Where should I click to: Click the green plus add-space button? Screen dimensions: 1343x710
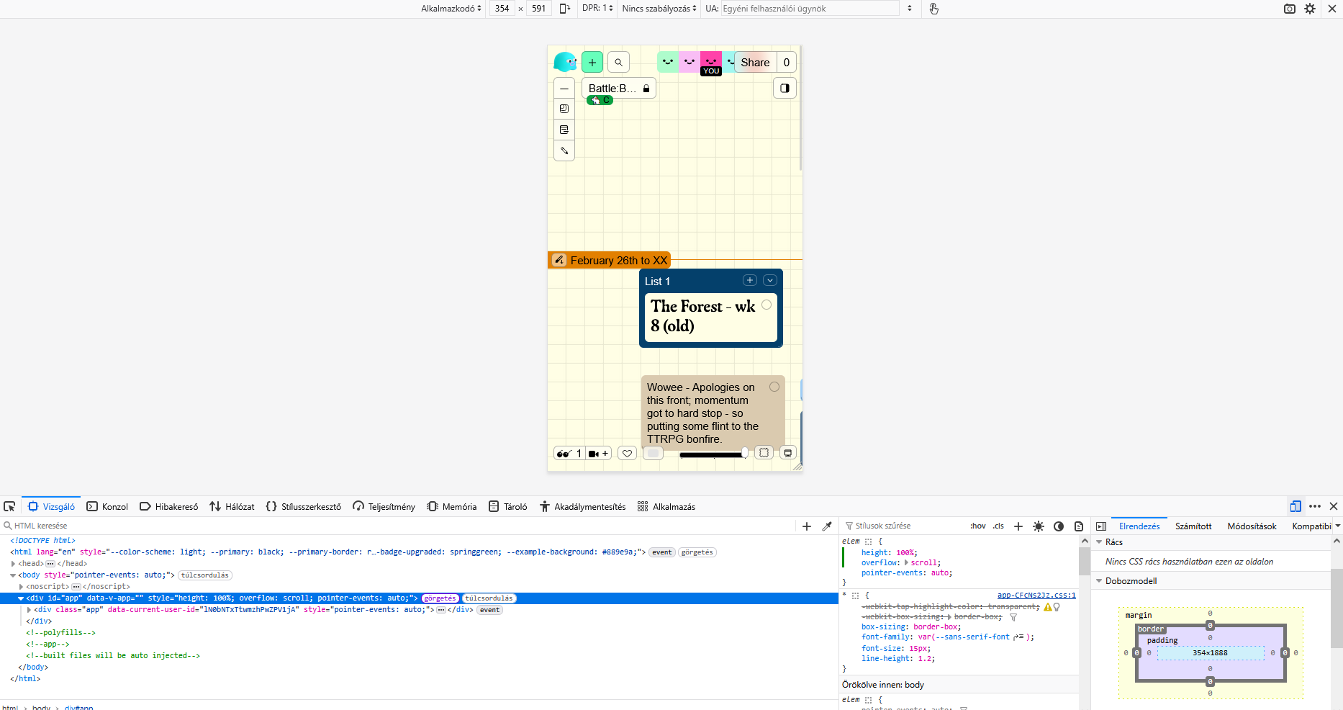point(592,63)
